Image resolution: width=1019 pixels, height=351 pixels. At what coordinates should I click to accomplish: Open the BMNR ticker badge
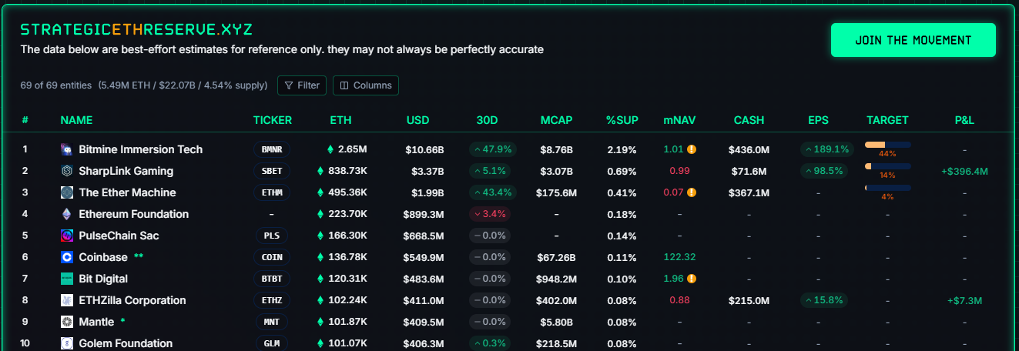(x=272, y=149)
